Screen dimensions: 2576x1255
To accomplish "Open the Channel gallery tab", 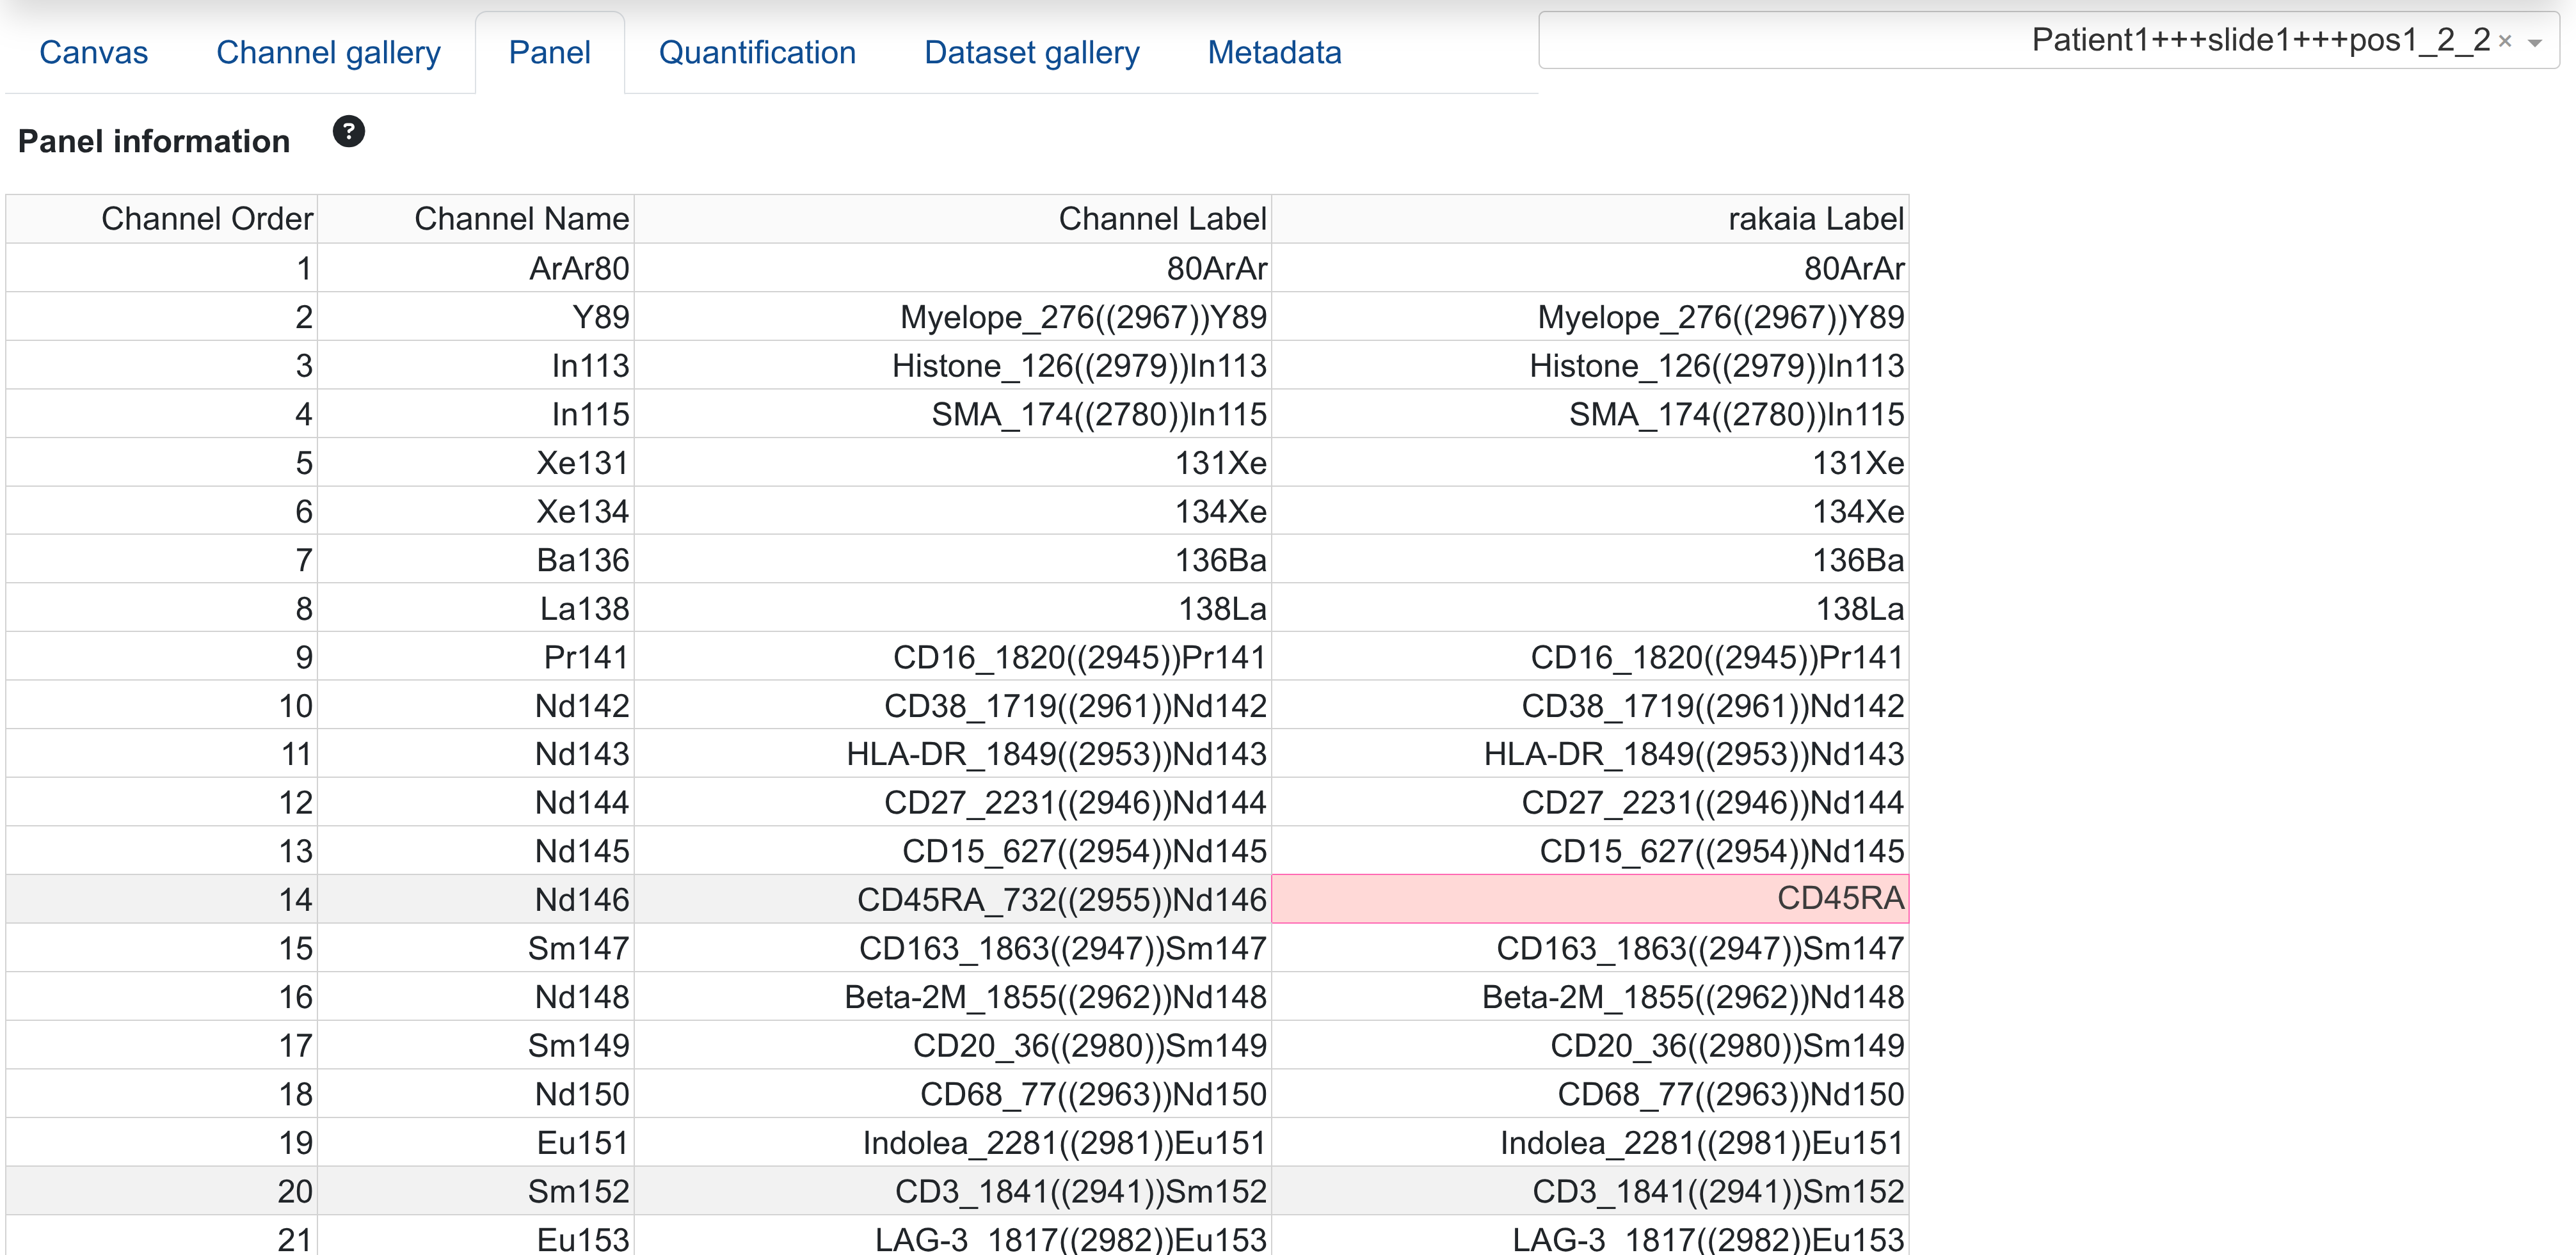I will coord(328,52).
